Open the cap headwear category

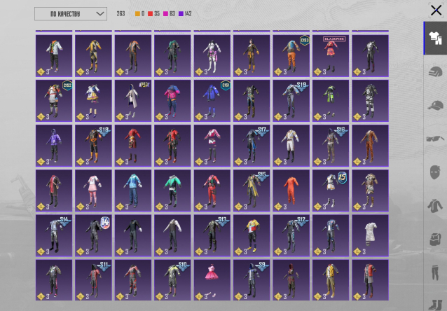(x=434, y=106)
